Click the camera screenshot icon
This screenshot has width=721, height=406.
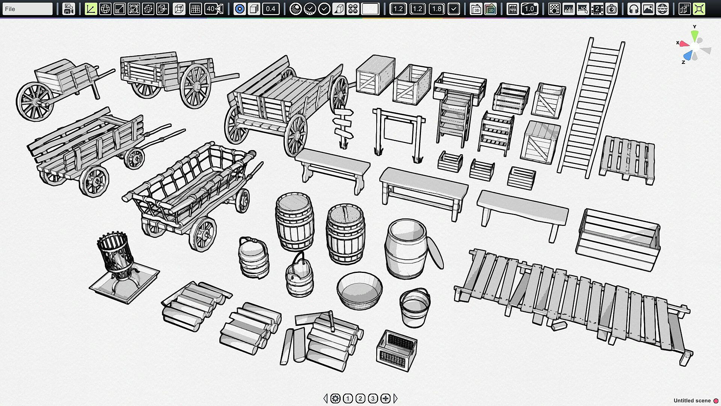pyautogui.click(x=612, y=9)
